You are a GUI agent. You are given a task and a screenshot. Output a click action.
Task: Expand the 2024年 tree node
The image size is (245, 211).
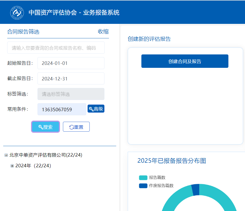[12, 166]
